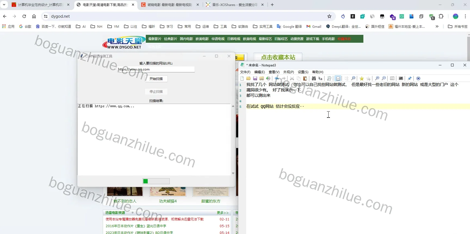Click the scan progress bar in CSRF tool
This screenshot has height=234, width=470.
(x=156, y=181)
